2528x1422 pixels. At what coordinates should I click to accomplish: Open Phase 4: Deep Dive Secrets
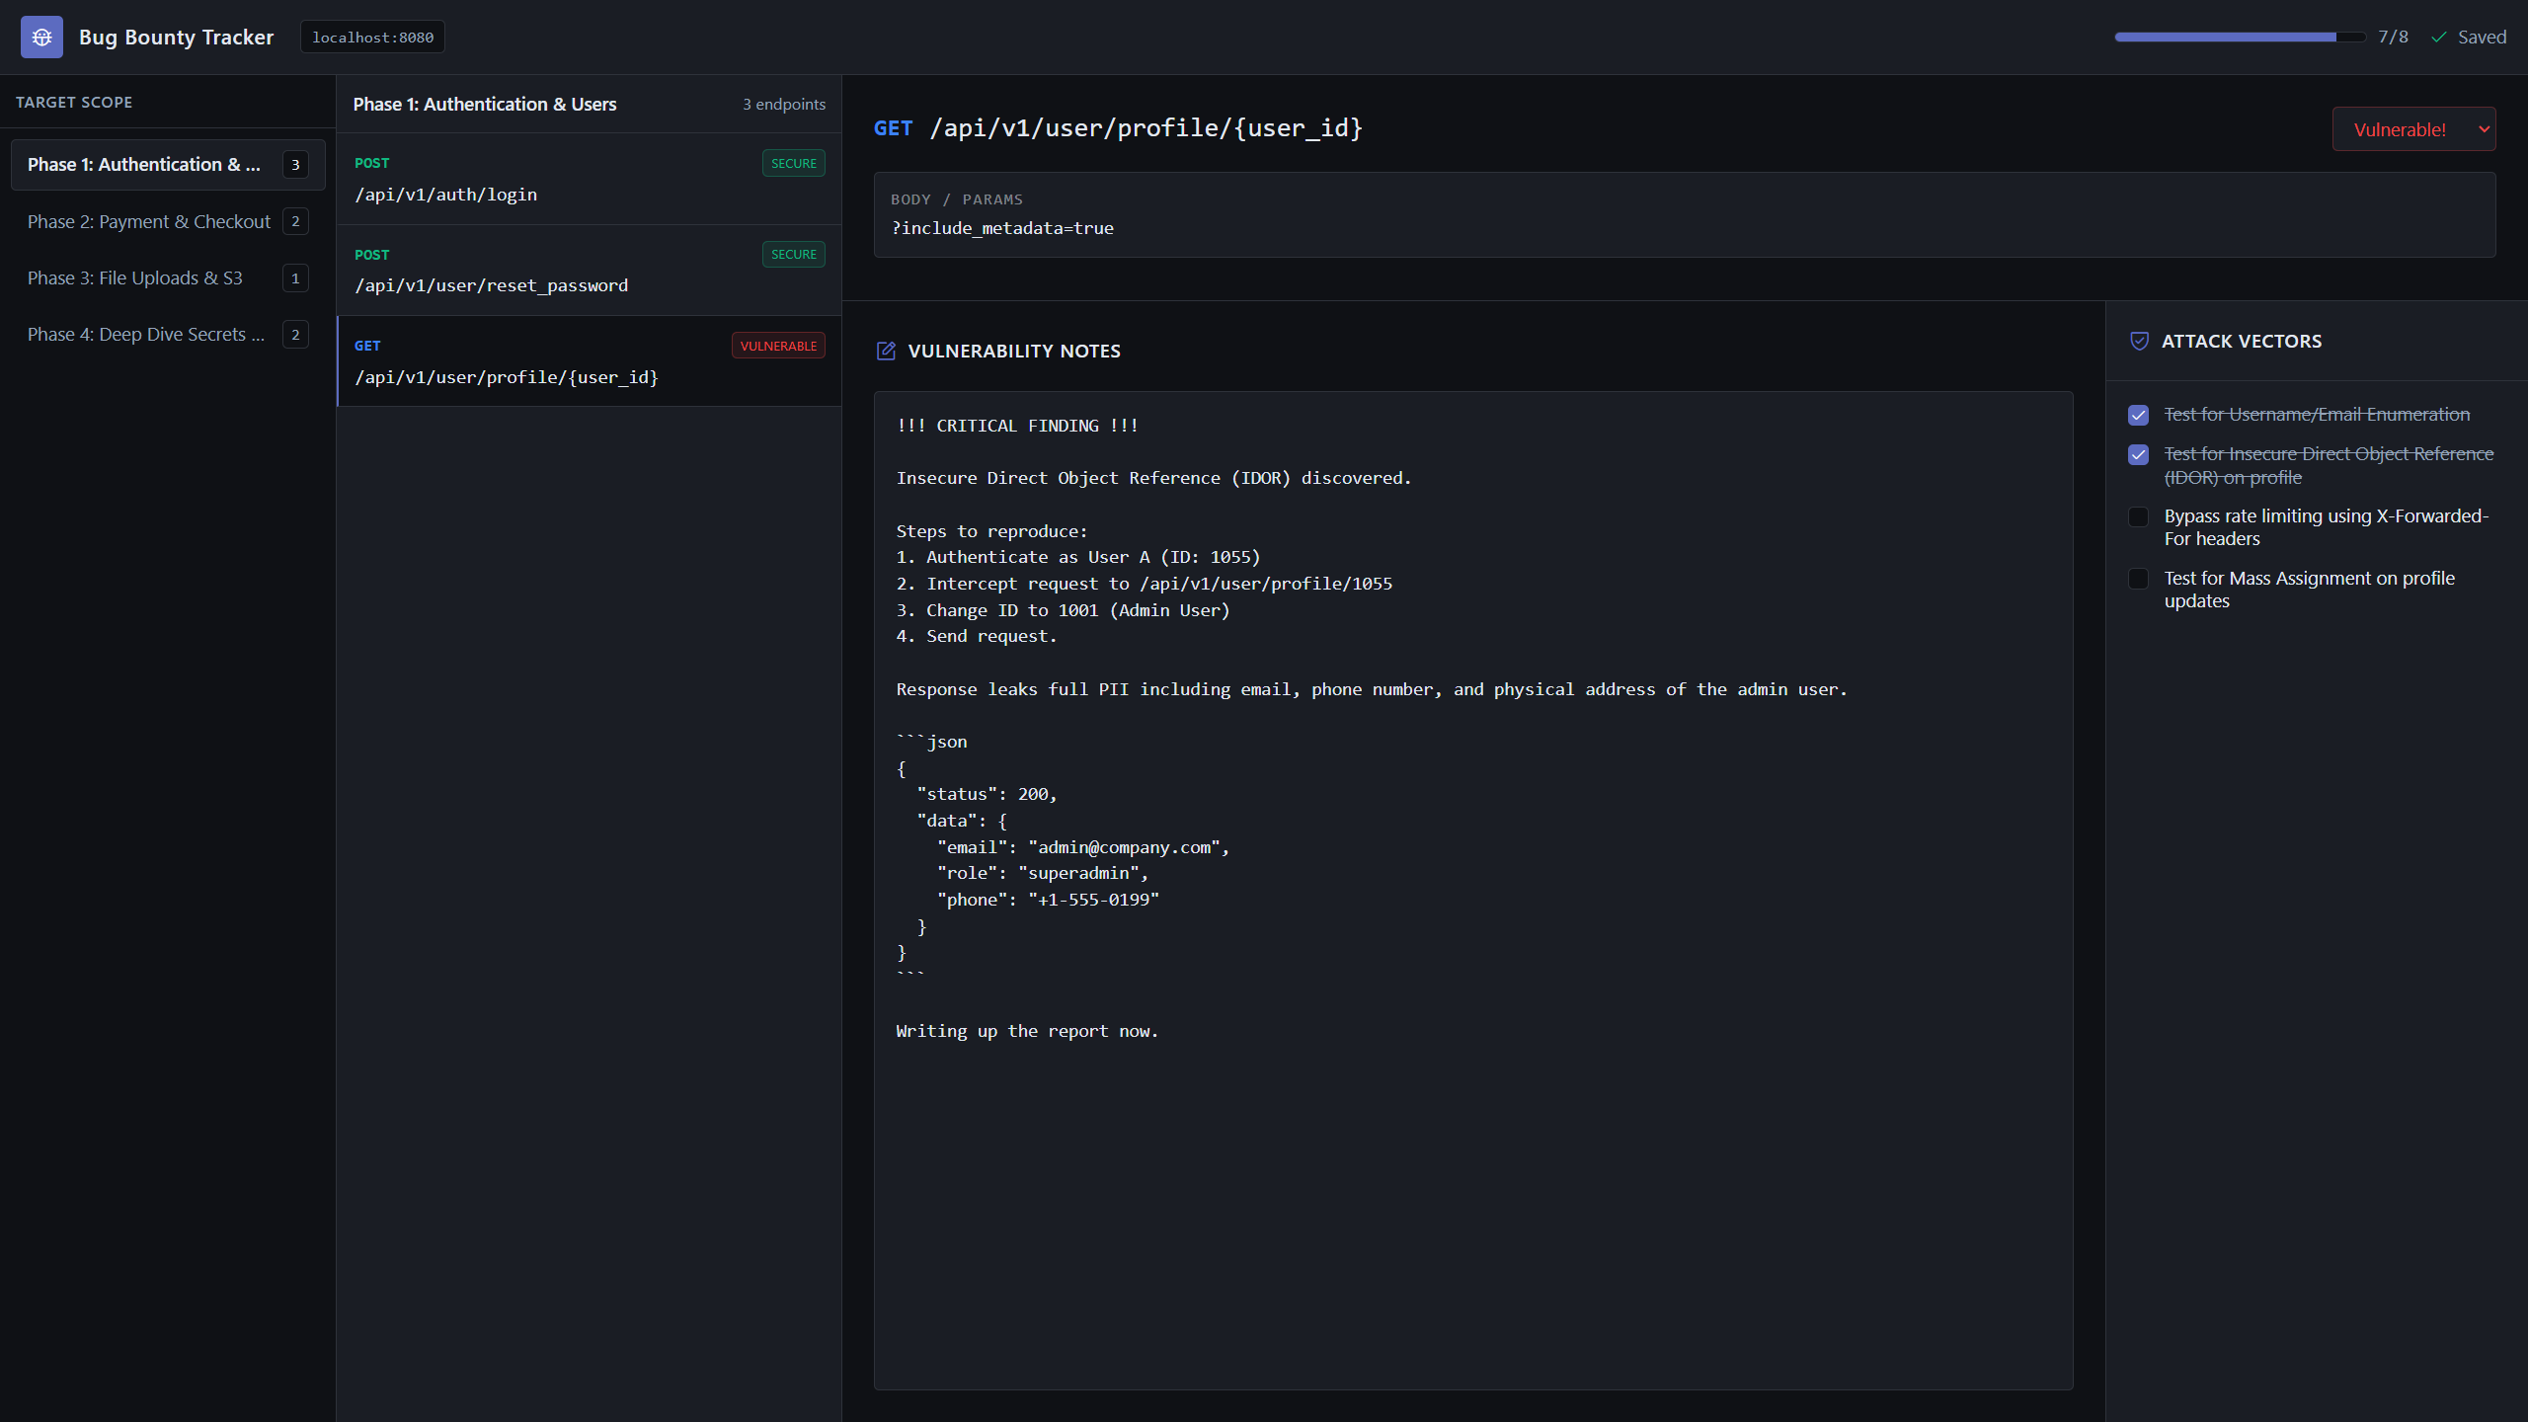[168, 335]
